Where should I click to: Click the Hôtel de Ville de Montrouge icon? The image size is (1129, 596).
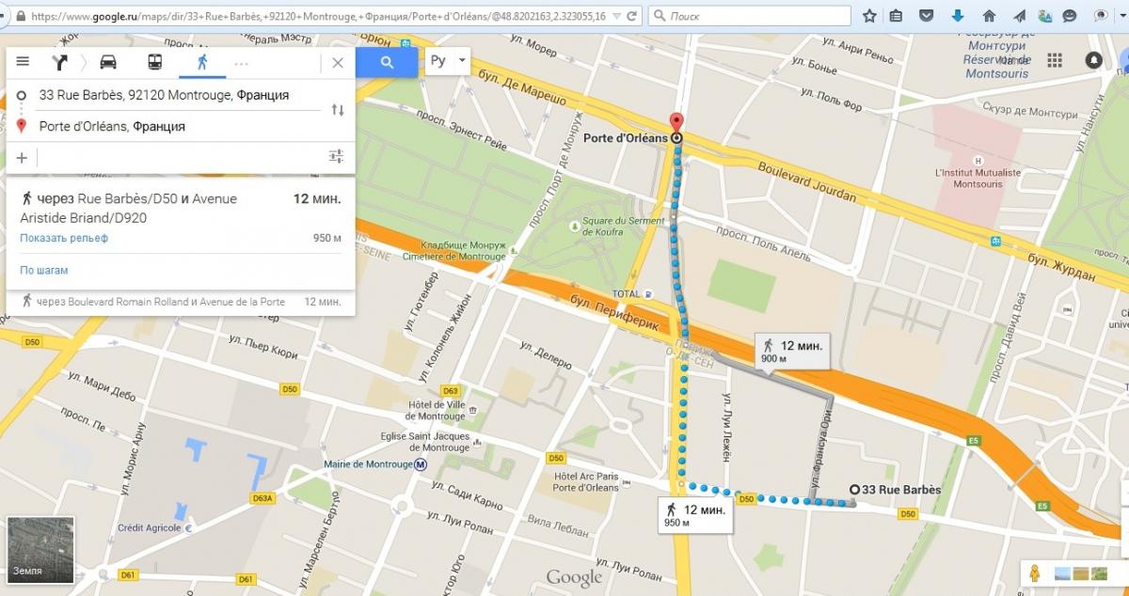pos(473,411)
